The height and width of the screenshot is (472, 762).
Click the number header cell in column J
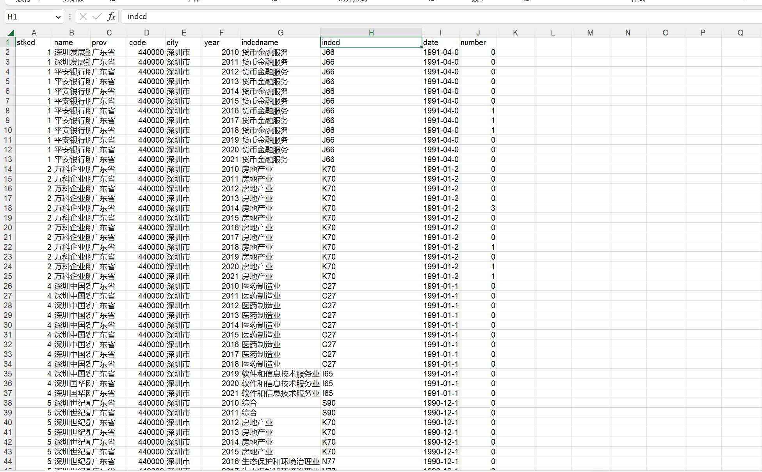coord(478,42)
